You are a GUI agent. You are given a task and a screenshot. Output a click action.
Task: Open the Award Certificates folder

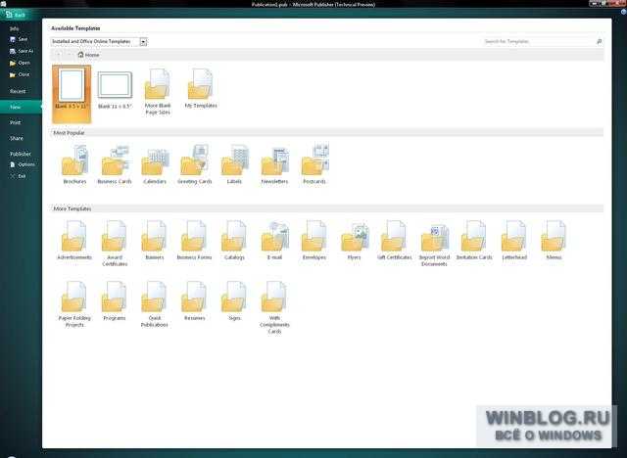[115, 244]
